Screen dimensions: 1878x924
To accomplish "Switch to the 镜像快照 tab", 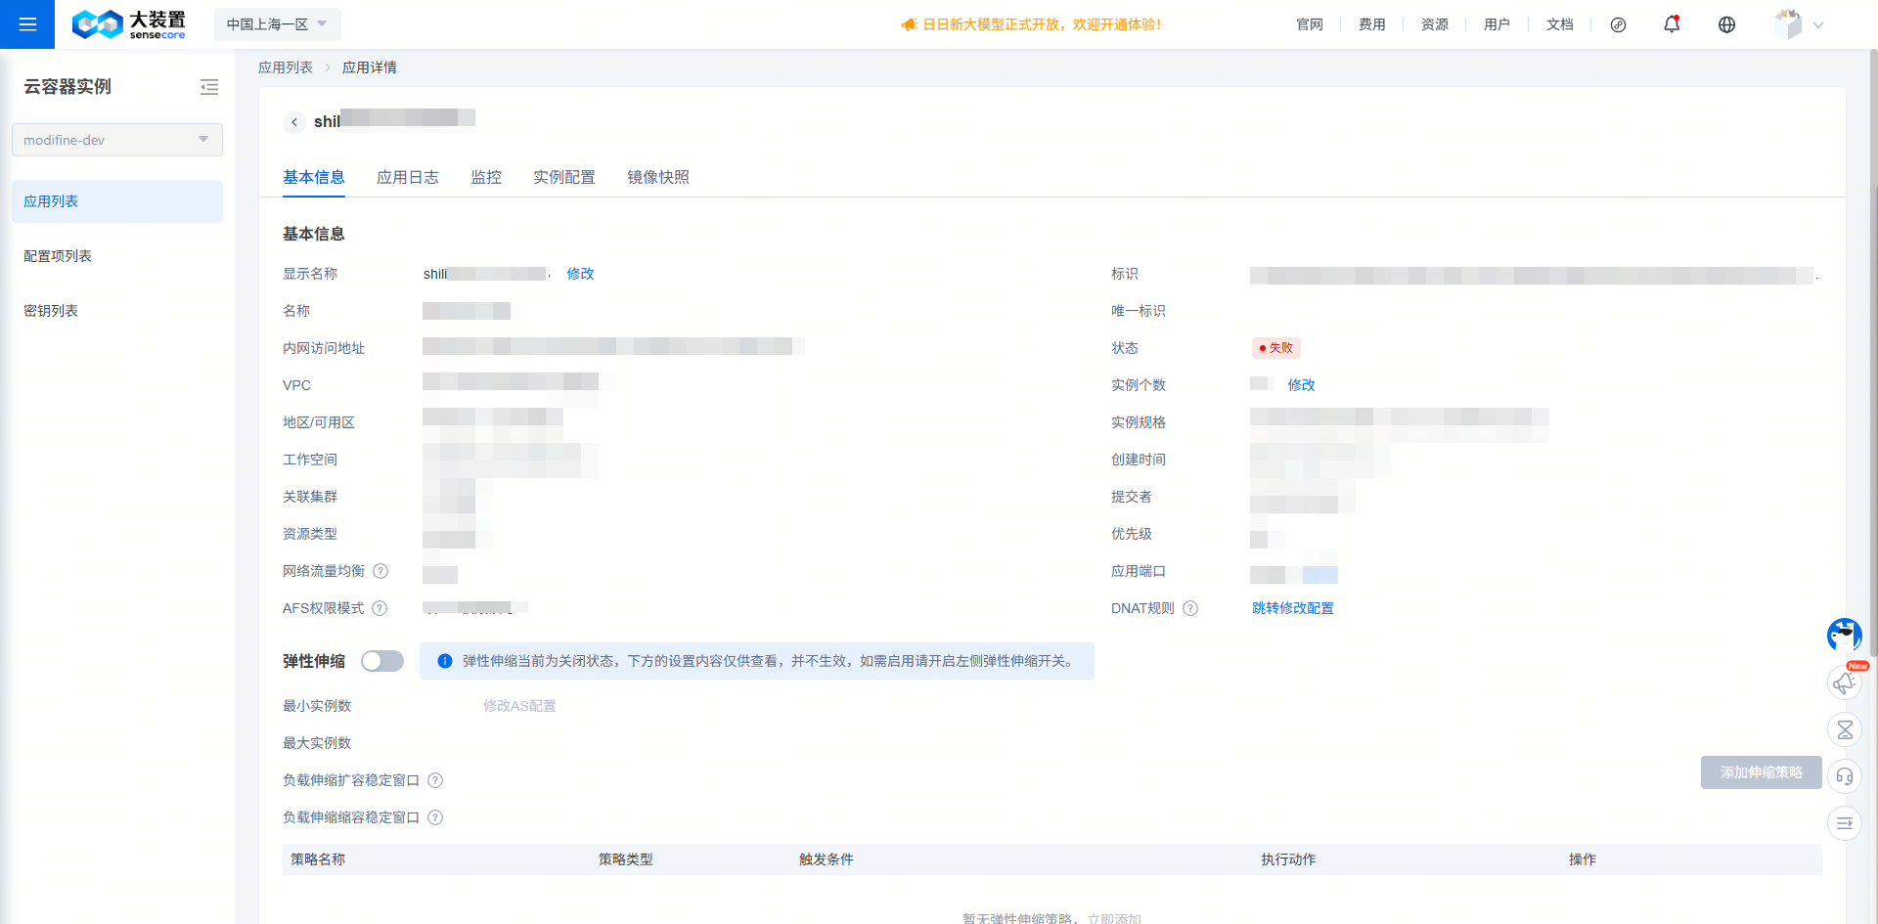I will click(658, 177).
